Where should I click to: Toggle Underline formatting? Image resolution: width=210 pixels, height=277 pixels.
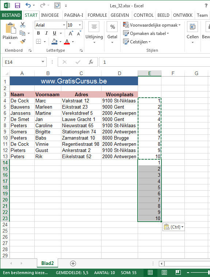54,33
